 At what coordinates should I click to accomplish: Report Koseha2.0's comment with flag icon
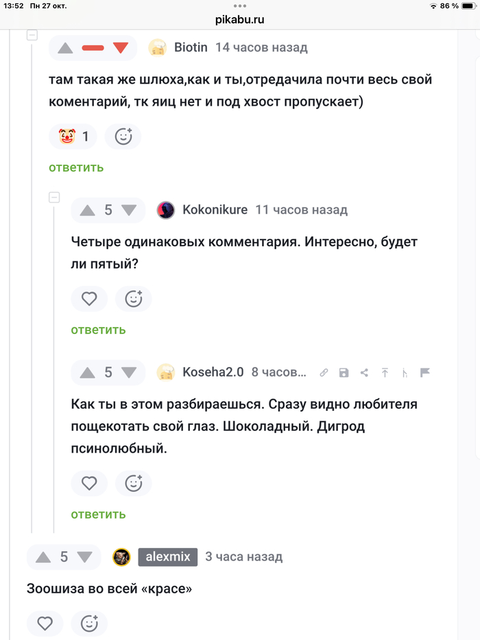click(424, 372)
